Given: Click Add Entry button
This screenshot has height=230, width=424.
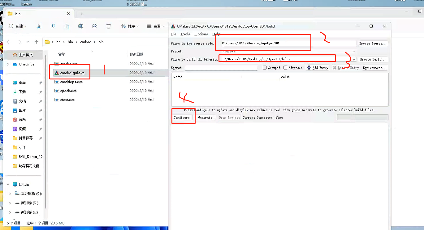Looking at the screenshot, I should [x=318, y=68].
